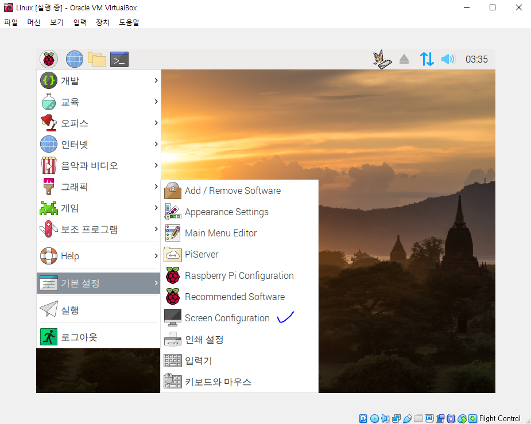Open the 음악과 비디오 menu category
Screen dimensions: 531x424
98,165
